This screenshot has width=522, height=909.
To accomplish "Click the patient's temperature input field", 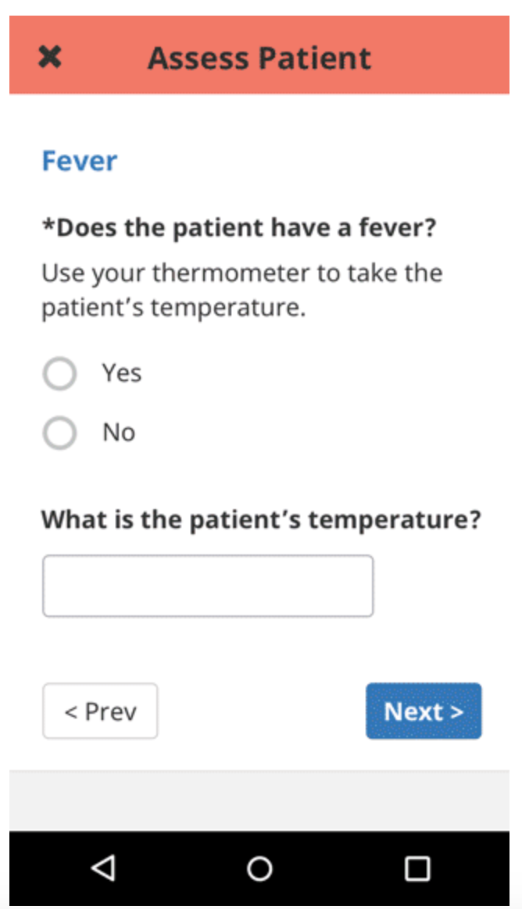I will (207, 586).
